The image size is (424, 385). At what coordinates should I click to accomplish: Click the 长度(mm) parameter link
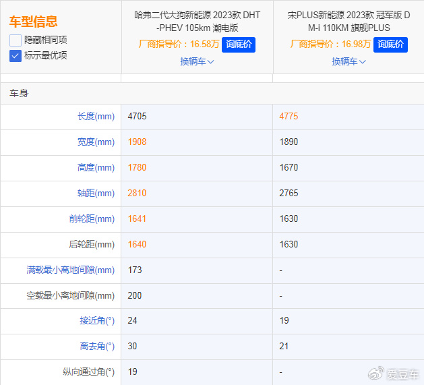point(96,117)
